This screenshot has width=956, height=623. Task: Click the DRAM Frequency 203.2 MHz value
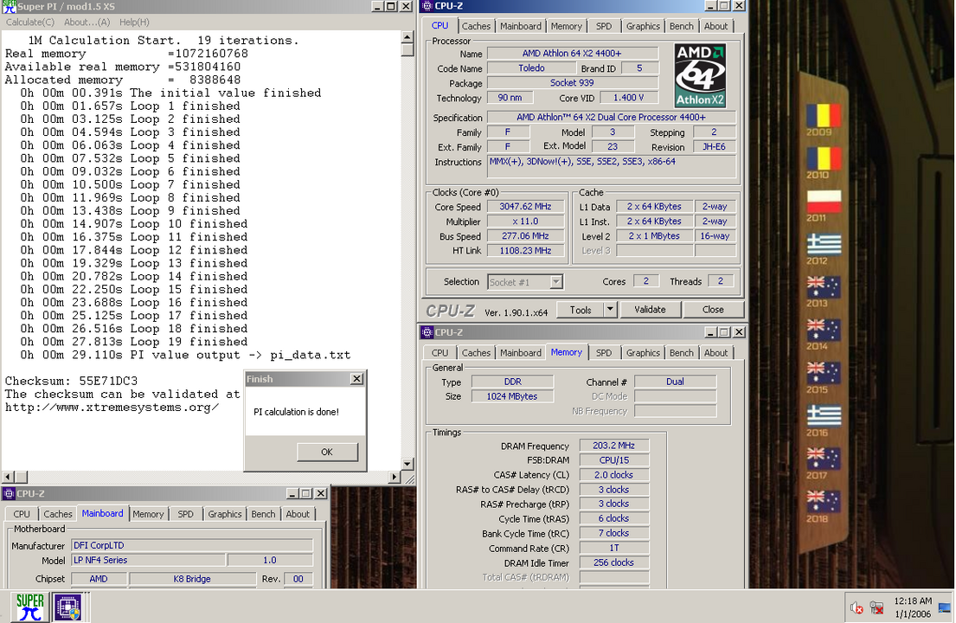(x=613, y=446)
